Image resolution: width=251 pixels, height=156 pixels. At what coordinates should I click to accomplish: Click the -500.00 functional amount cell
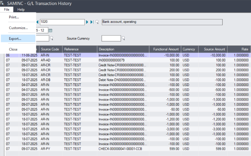click(x=165, y=90)
